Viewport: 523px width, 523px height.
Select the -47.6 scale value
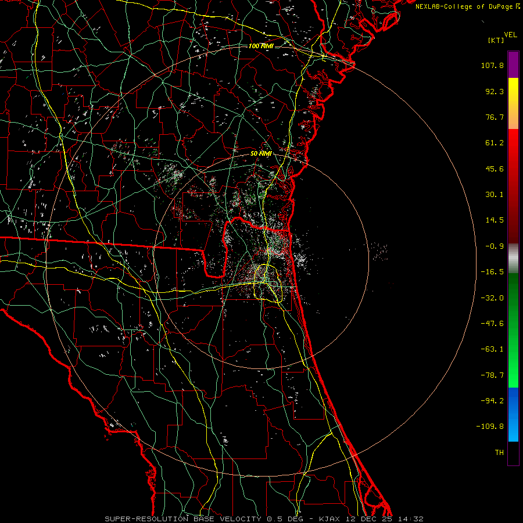(x=492, y=324)
